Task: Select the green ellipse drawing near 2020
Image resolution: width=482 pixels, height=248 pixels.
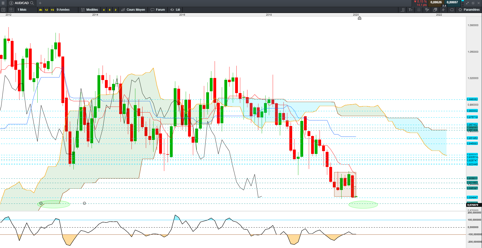Action: coord(363,205)
